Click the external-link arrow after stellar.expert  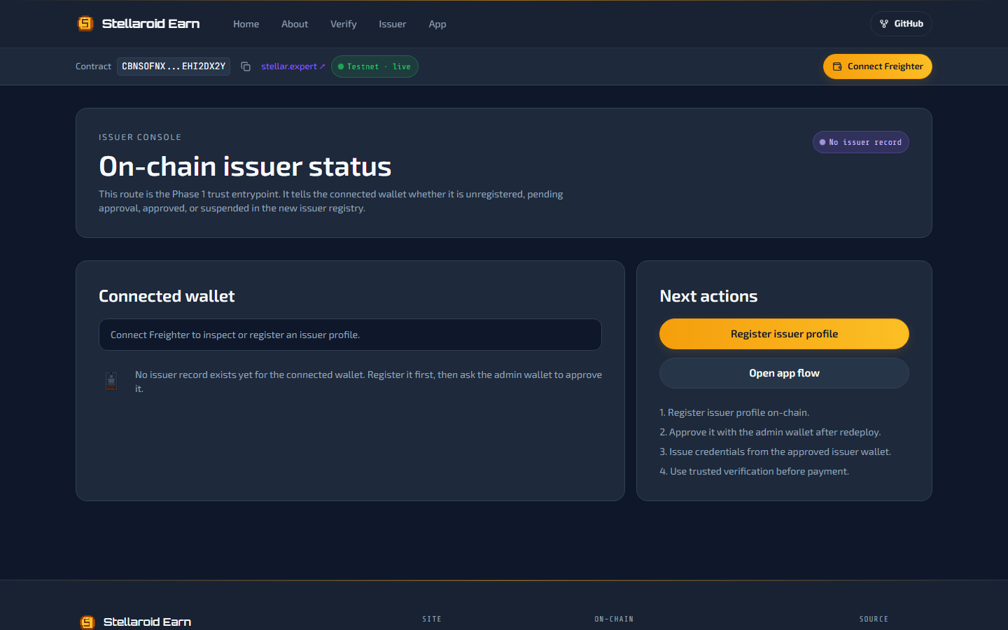click(x=321, y=66)
